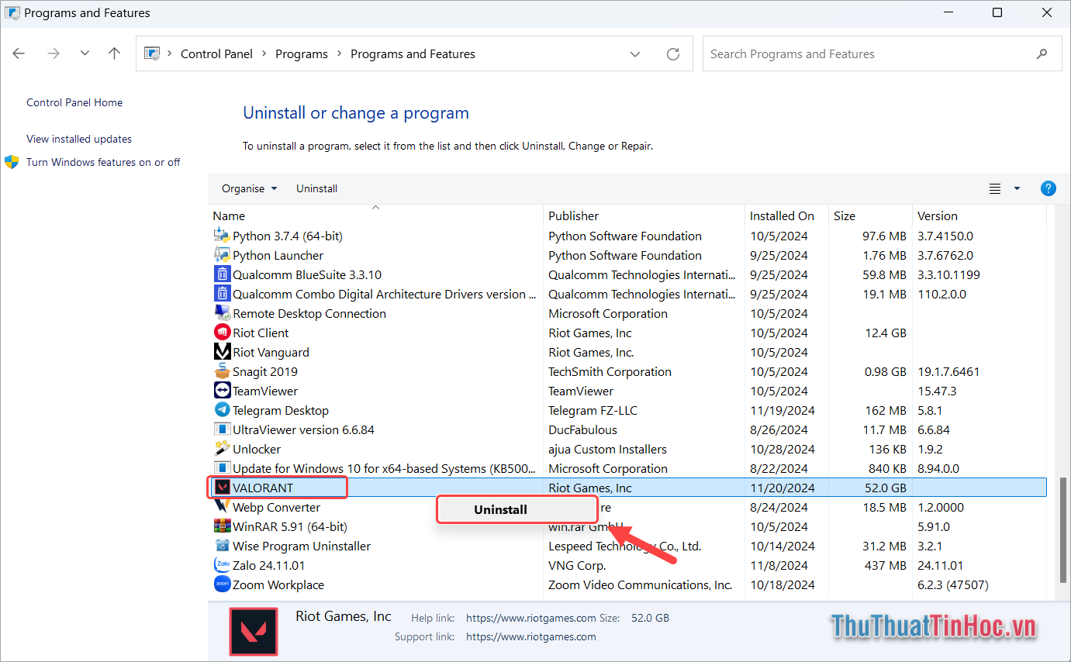Click the VALORANT logo in the details pane
This screenshot has width=1071, height=662.
(x=254, y=631)
